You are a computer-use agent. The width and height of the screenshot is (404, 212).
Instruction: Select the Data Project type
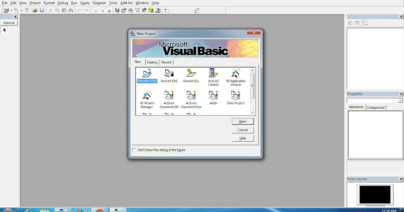pyautogui.click(x=236, y=98)
